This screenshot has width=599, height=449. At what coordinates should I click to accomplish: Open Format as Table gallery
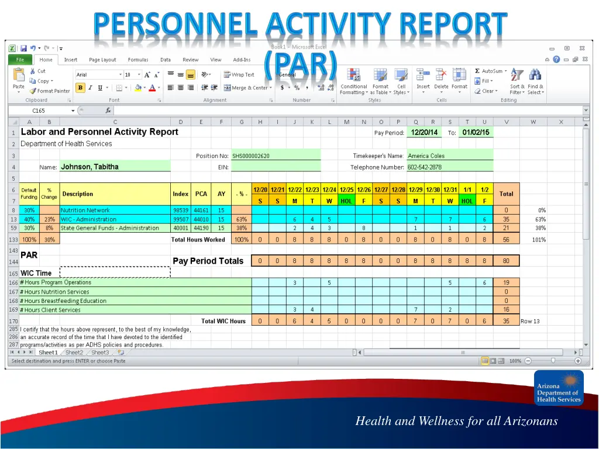tap(380, 82)
